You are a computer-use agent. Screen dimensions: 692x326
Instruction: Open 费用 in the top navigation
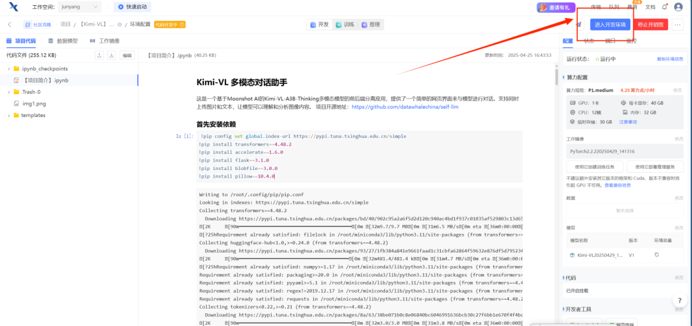[x=632, y=7]
